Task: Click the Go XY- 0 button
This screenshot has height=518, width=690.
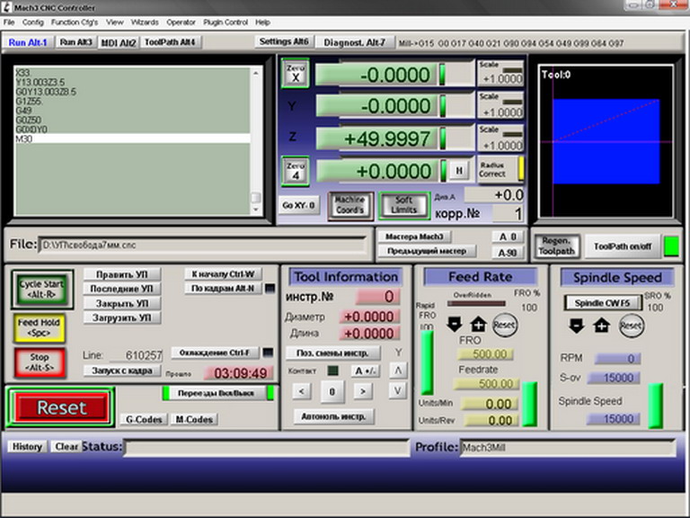Action: coord(298,205)
